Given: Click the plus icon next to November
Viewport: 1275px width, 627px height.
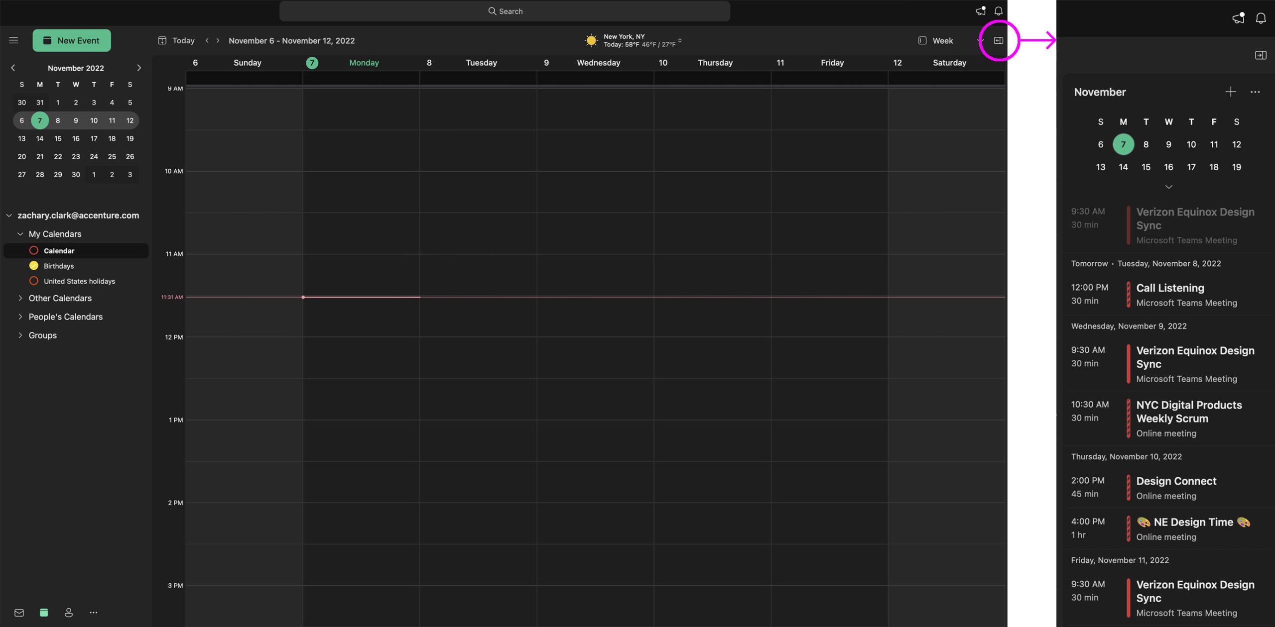Looking at the screenshot, I should pos(1230,92).
